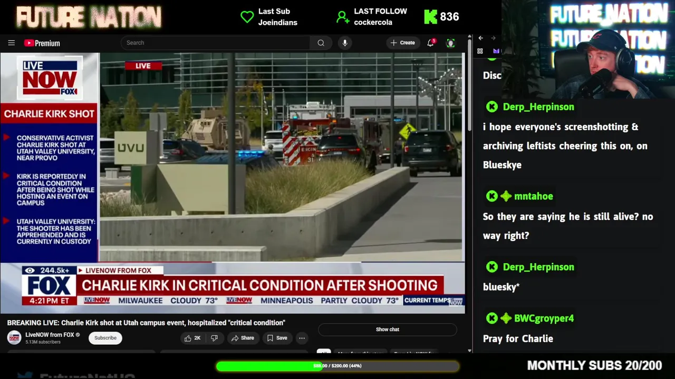Viewport: 675px width, 379px height.
Task: Start voice search with microphone icon
Action: 345,43
